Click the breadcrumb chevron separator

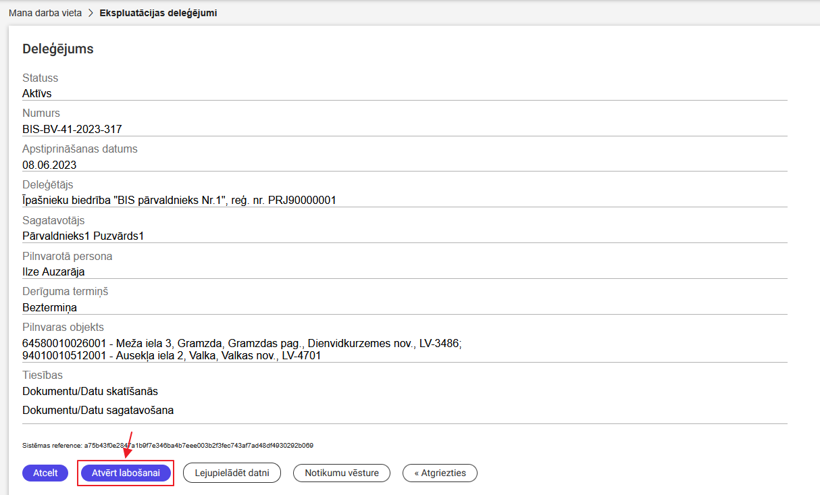pos(91,13)
